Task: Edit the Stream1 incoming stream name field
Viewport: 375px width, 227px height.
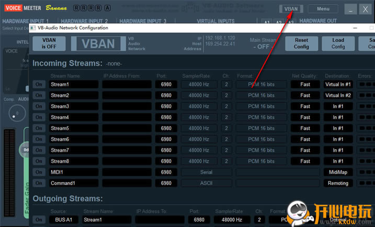Action: pyautogui.click(x=74, y=84)
